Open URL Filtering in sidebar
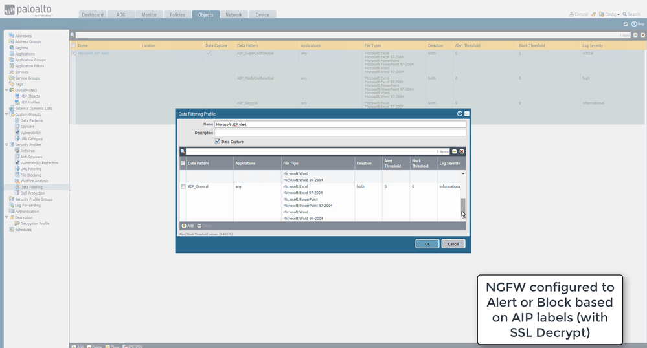 (31, 169)
